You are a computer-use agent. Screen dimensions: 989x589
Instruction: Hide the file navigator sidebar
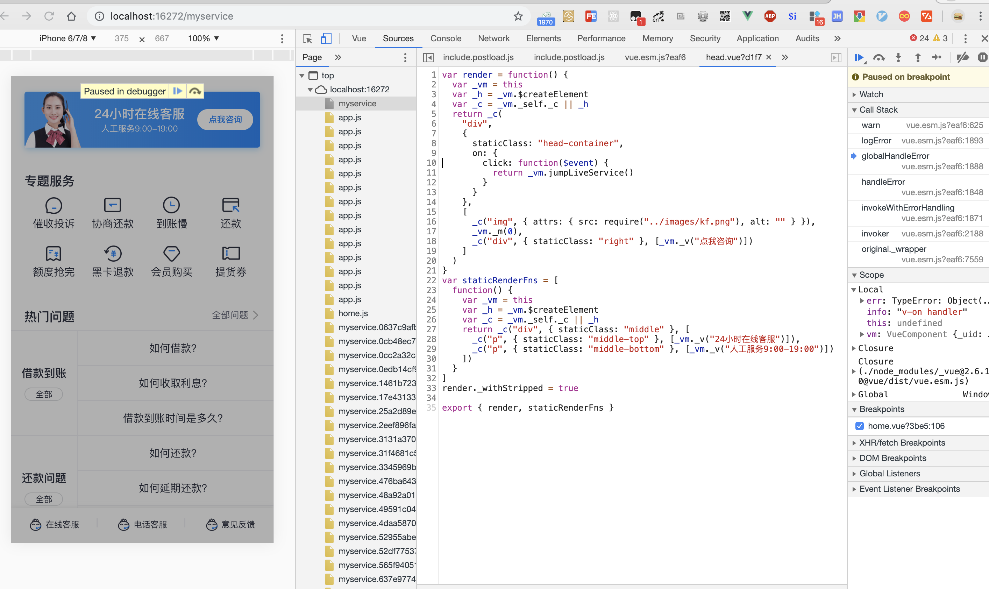pos(428,58)
